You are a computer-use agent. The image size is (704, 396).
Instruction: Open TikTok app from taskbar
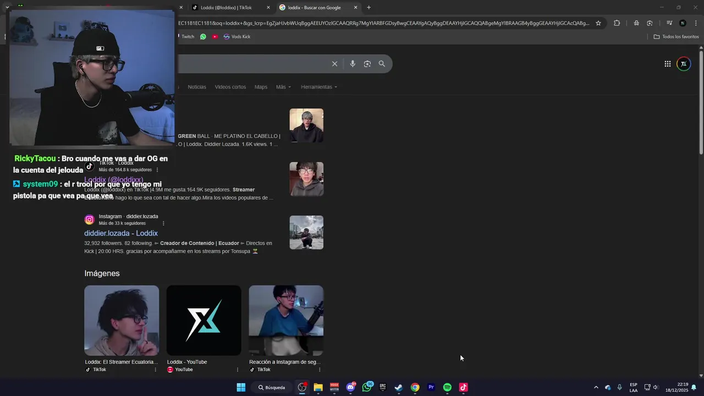tap(464, 387)
